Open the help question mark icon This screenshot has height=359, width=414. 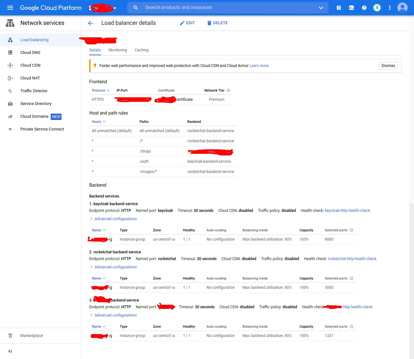tap(364, 8)
